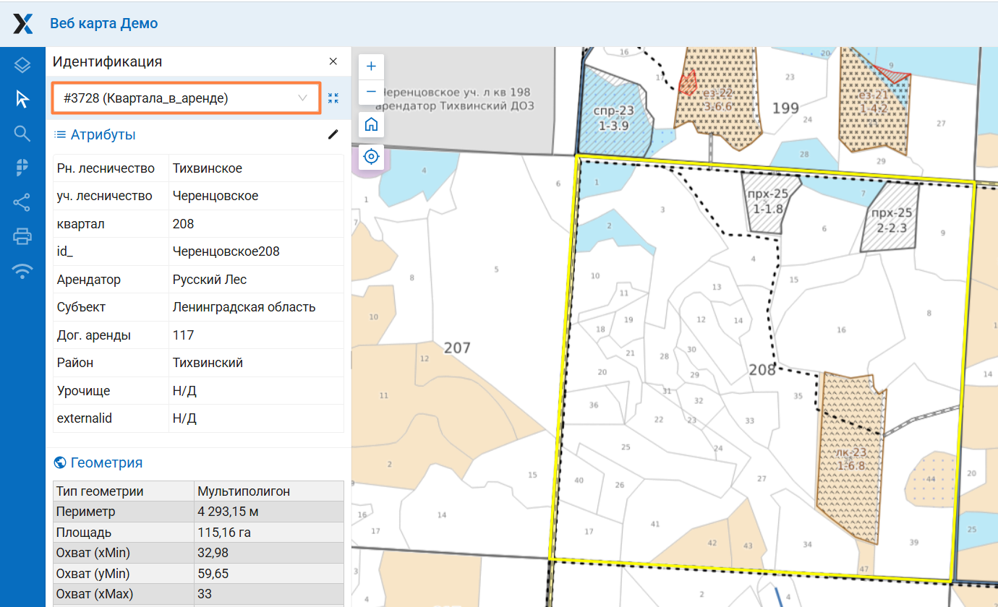Open the Веб карта Демо title link
Viewport: 998px width, 607px height.
[x=103, y=23]
